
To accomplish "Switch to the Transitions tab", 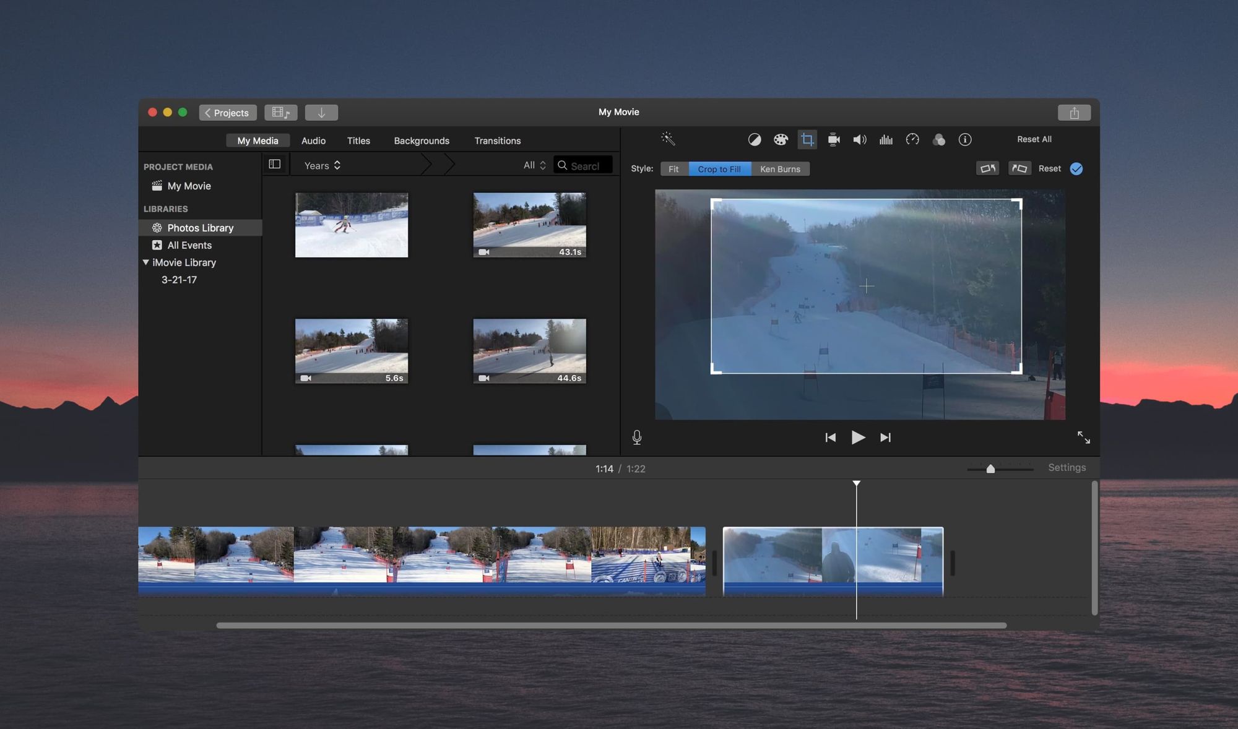I will coord(497,140).
